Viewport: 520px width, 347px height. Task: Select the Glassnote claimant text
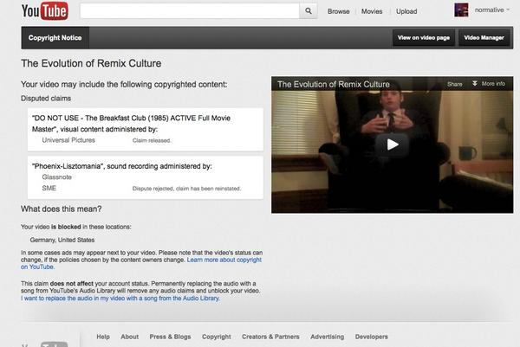point(56,177)
